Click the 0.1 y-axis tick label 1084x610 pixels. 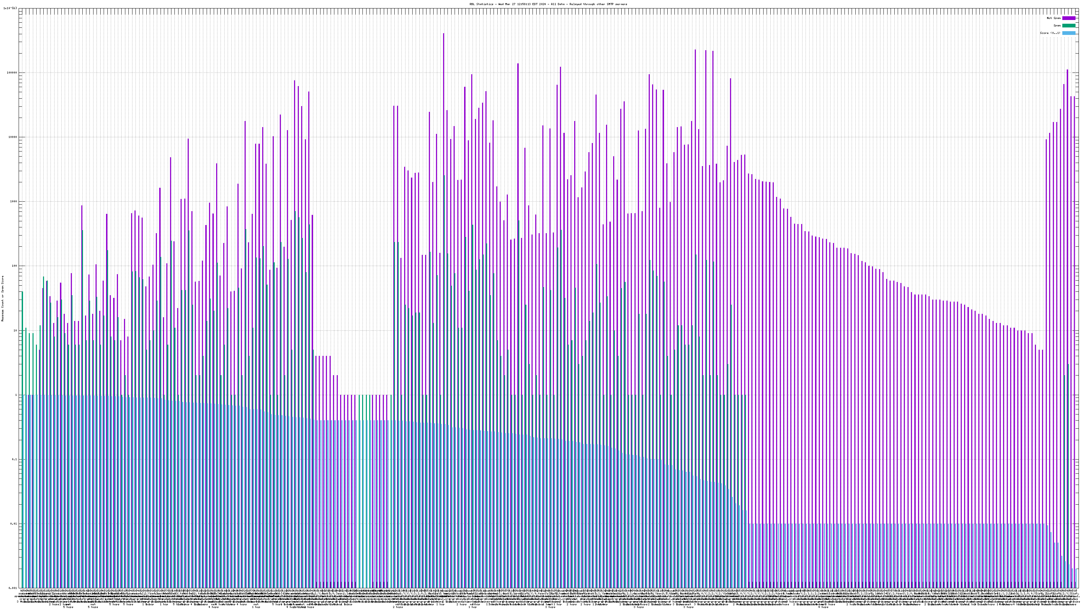tap(15, 459)
